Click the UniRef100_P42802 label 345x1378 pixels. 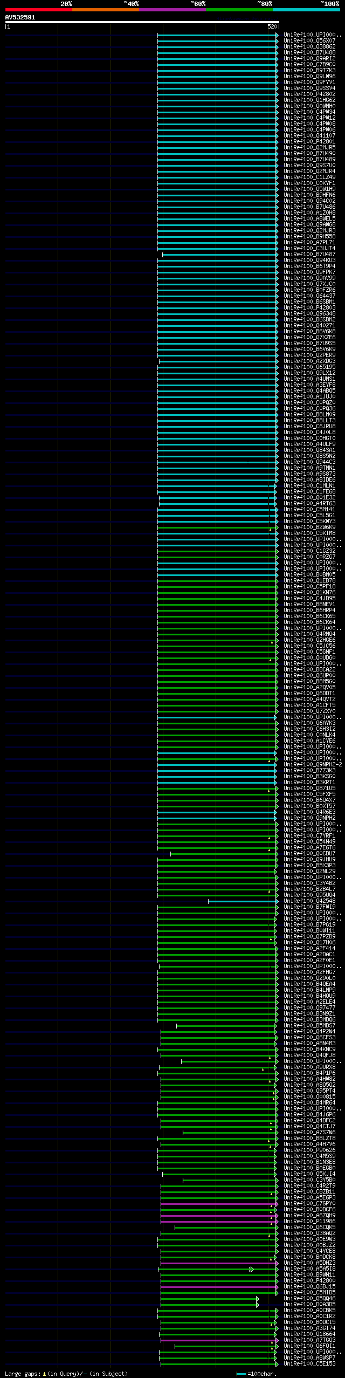[309, 94]
